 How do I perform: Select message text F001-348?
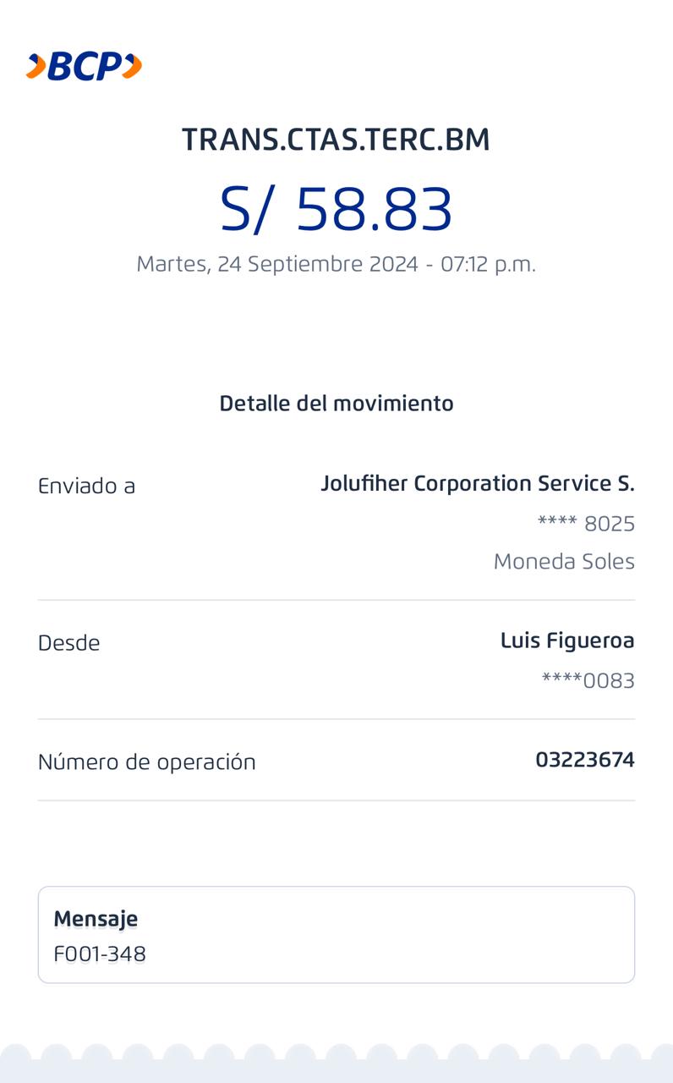[100, 954]
